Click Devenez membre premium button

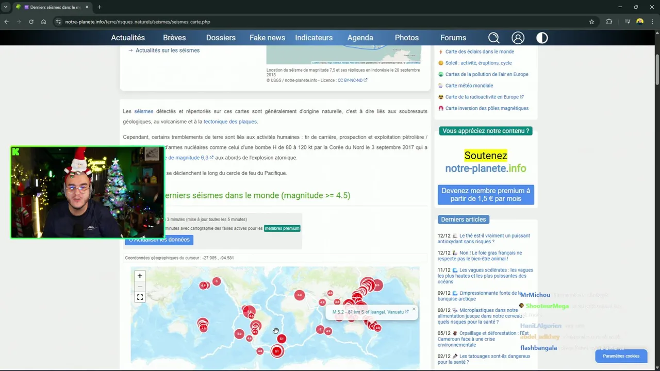(x=486, y=195)
